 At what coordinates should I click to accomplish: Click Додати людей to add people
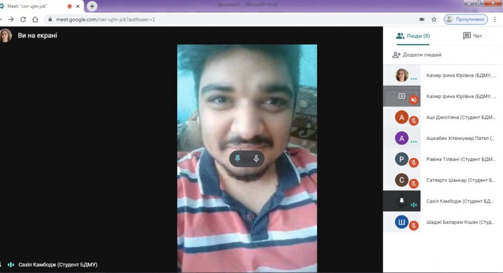click(417, 55)
